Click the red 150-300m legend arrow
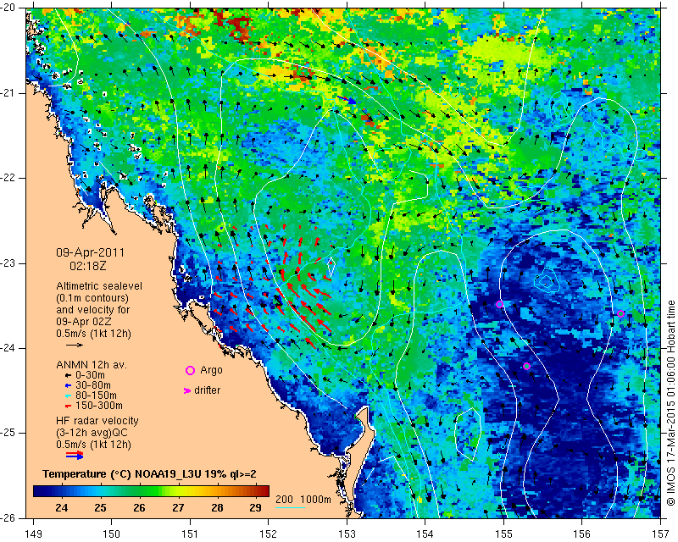 click(x=68, y=406)
